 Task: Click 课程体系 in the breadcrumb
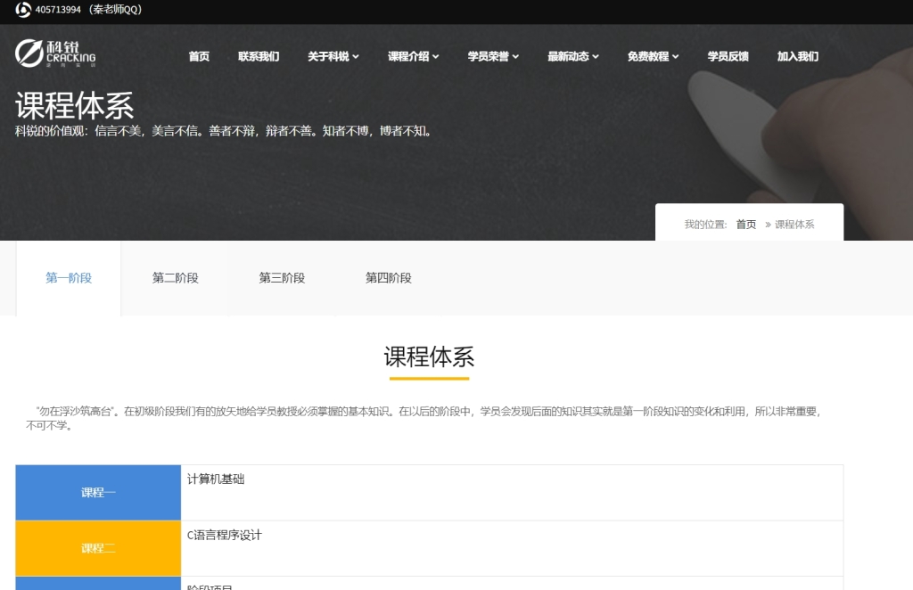pyautogui.click(x=797, y=224)
